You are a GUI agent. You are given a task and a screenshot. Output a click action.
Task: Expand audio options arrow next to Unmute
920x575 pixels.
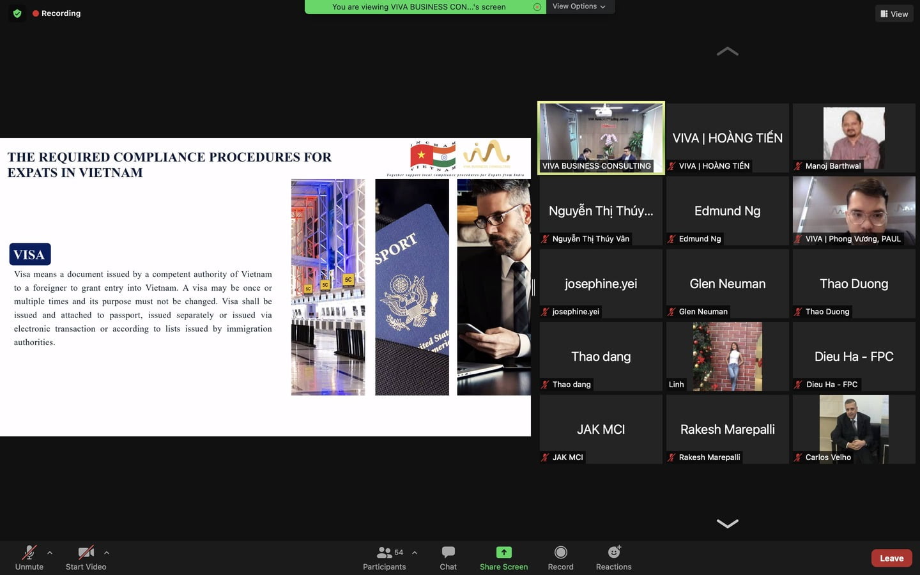tap(50, 553)
